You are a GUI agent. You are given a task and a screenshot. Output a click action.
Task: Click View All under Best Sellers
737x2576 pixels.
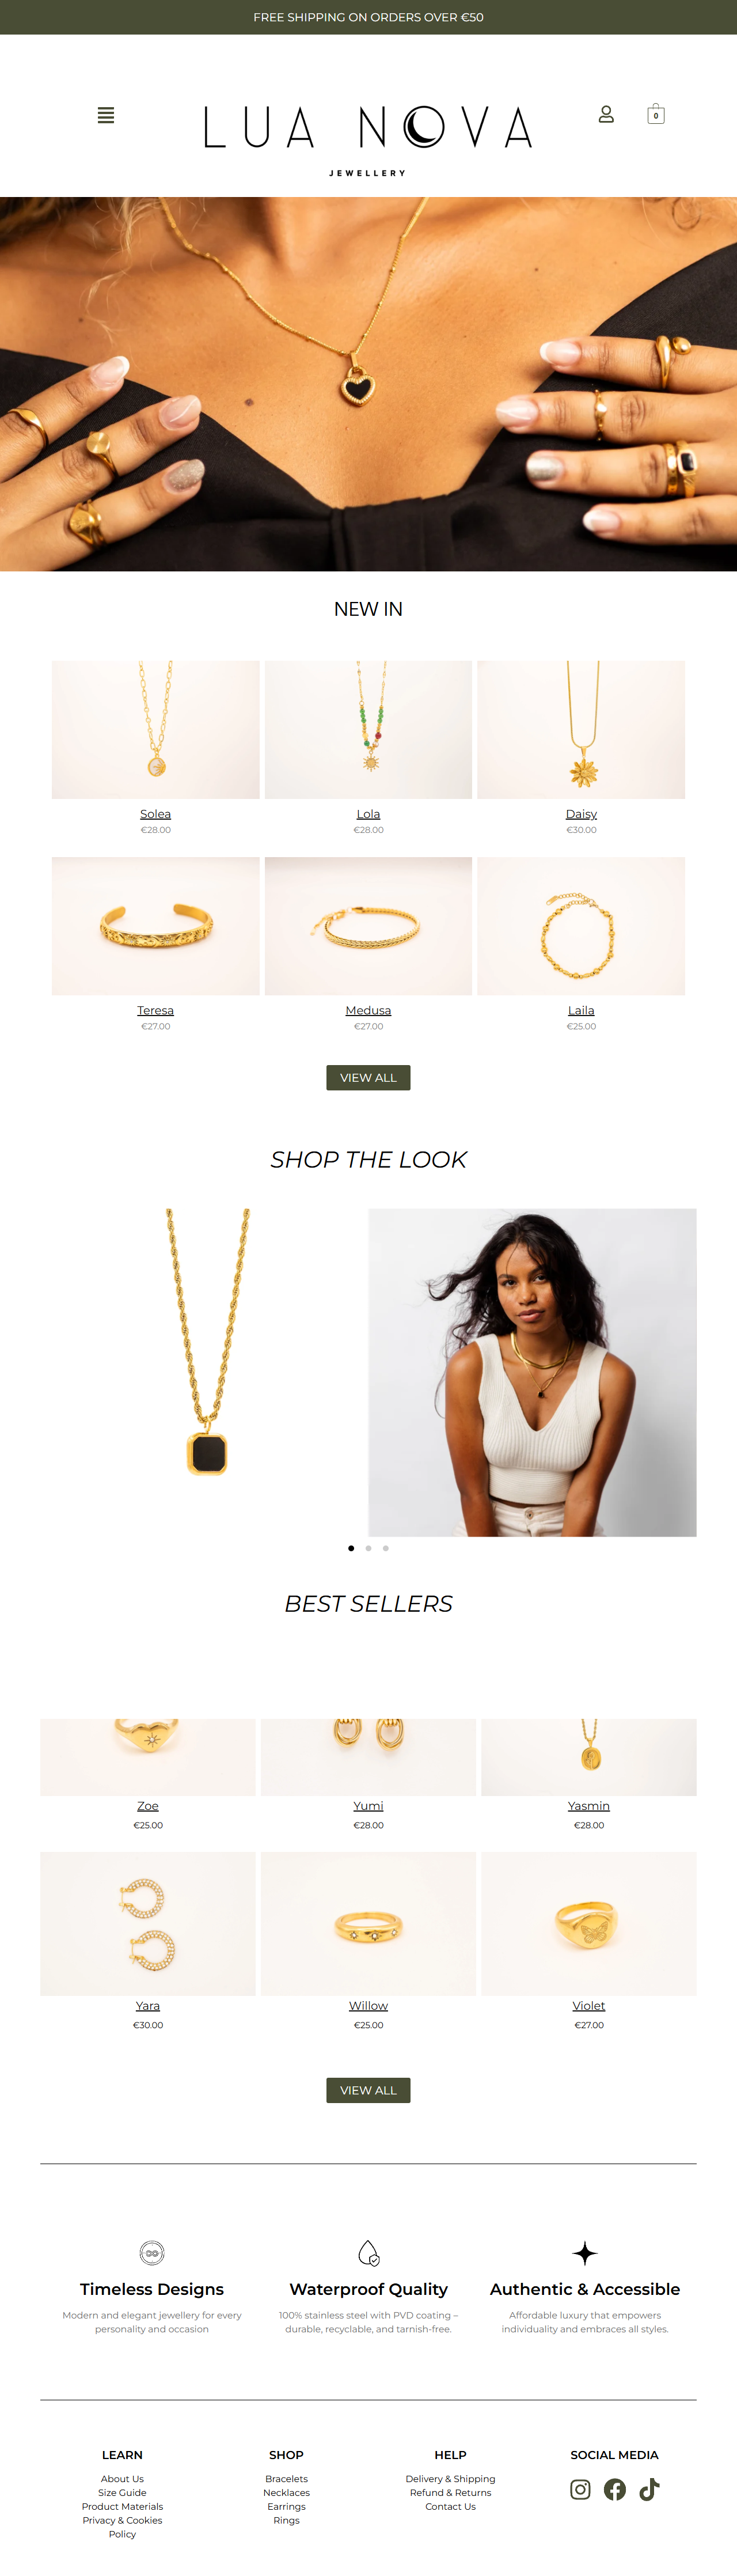(368, 2090)
